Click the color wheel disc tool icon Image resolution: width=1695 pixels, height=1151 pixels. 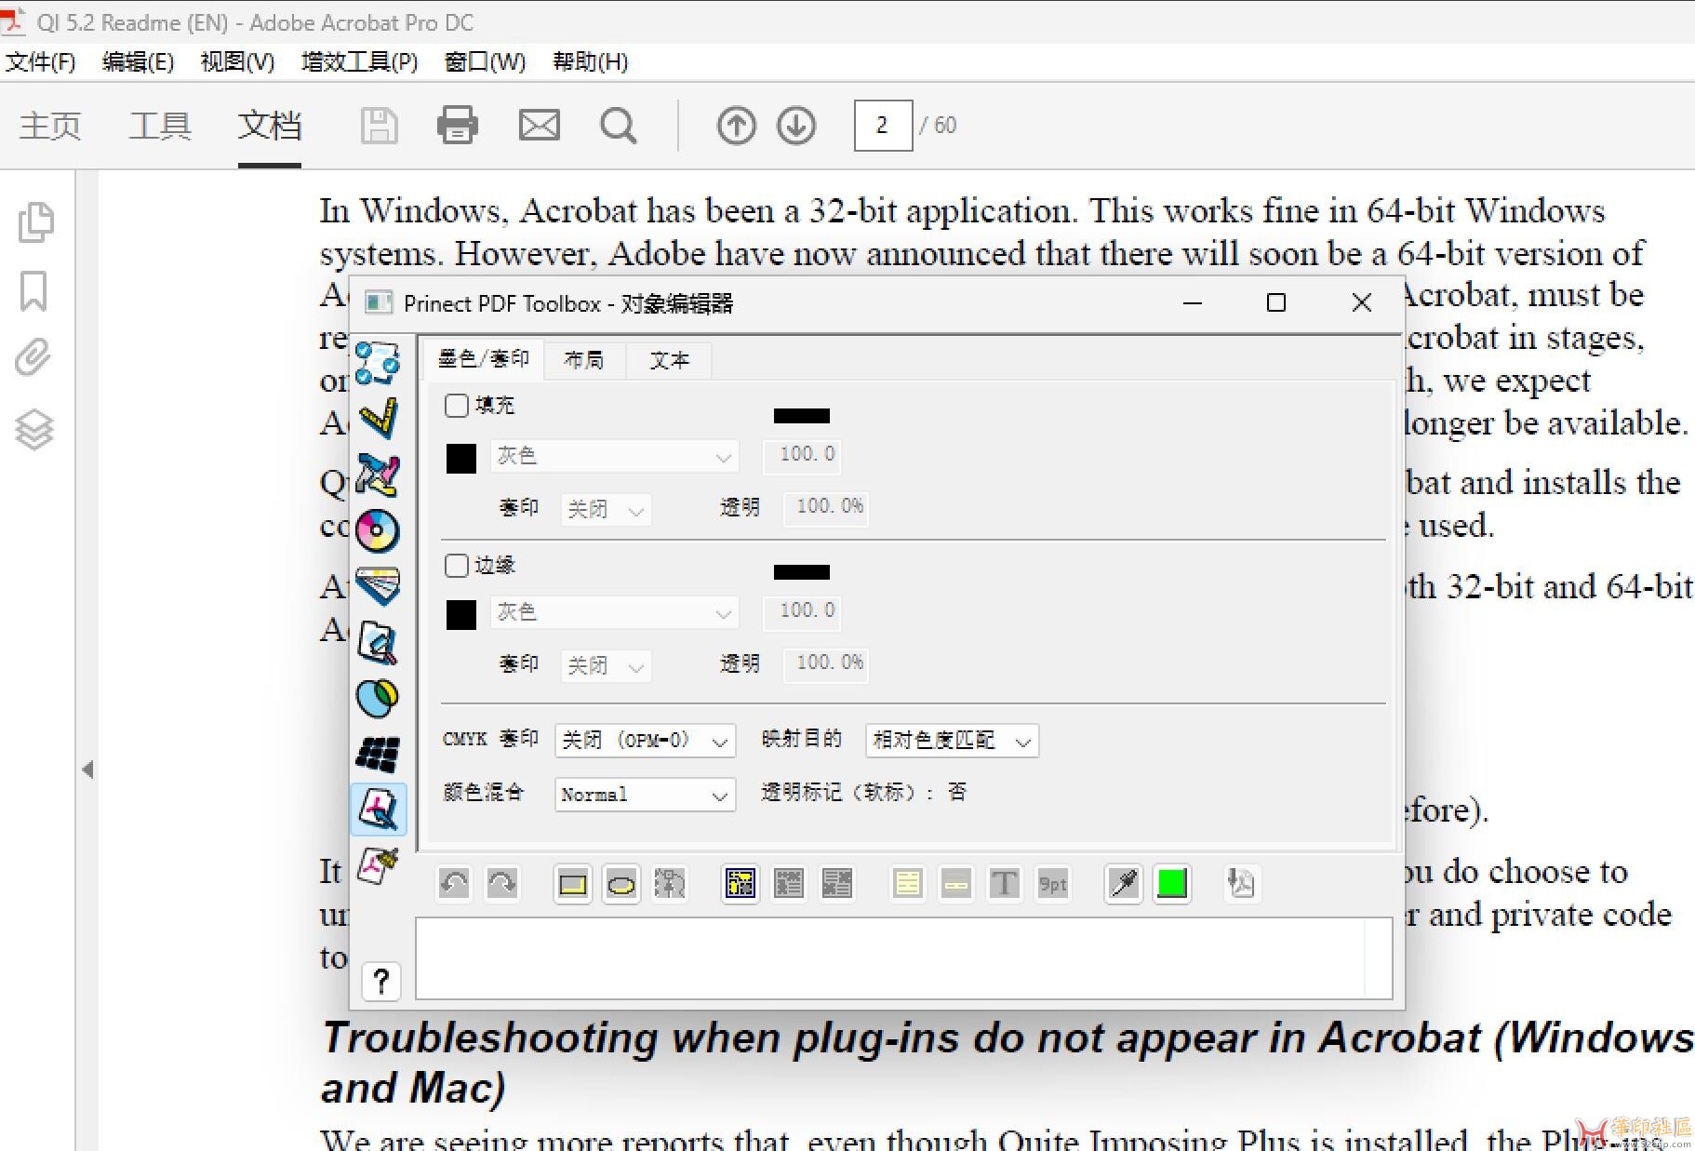tap(377, 530)
